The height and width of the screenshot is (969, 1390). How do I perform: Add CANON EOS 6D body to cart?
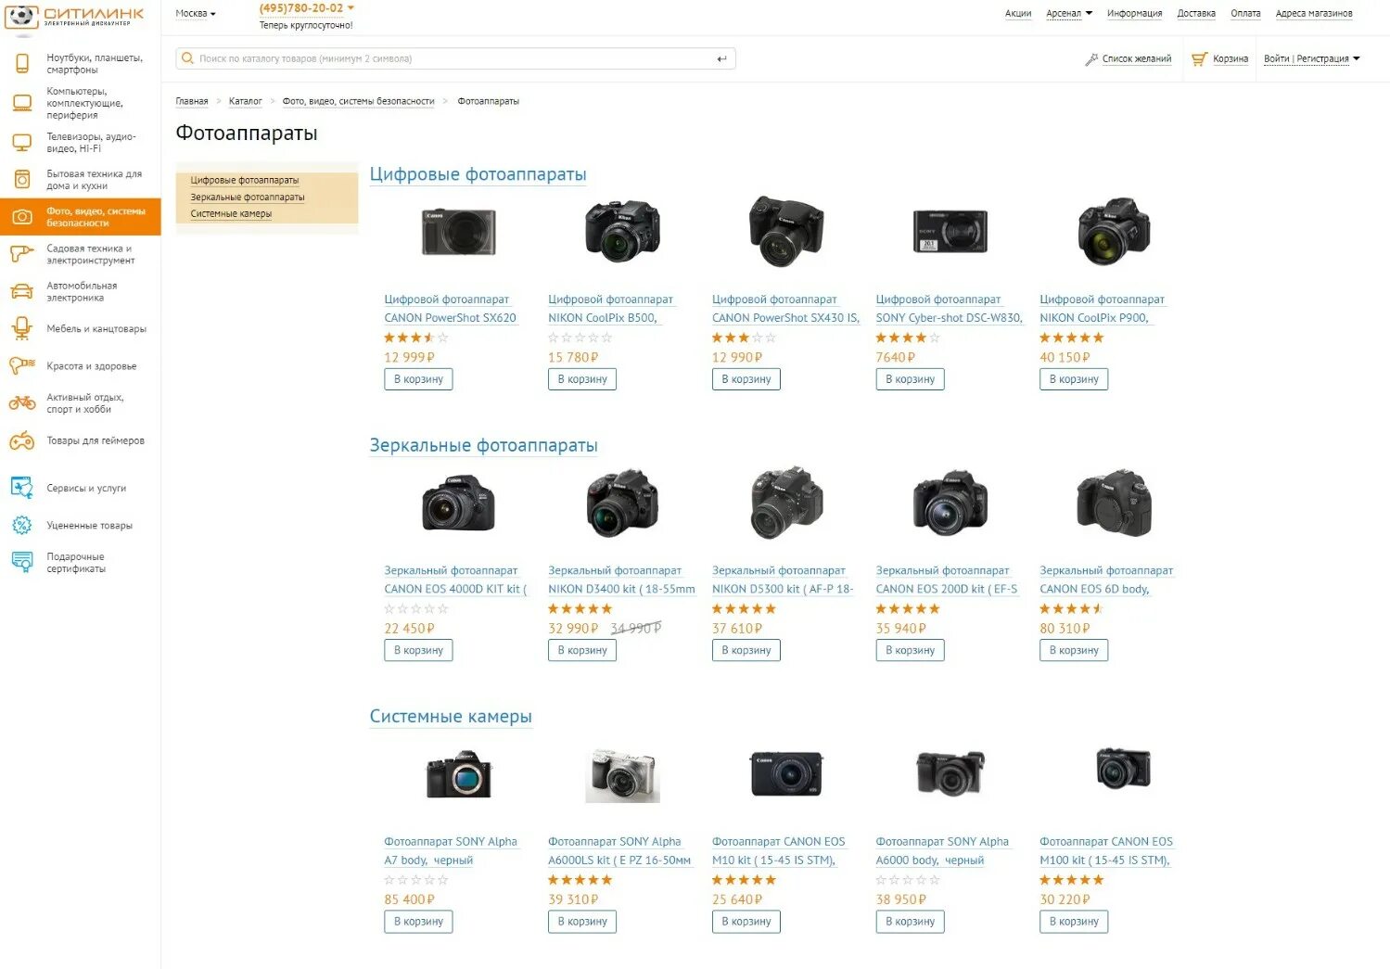[1074, 650]
